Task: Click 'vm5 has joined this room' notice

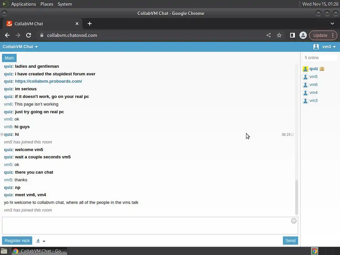Action: (28, 142)
